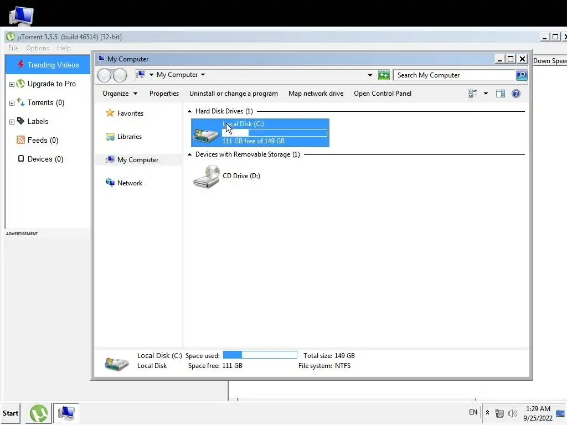Open the uTorrent Help menu

(64, 48)
